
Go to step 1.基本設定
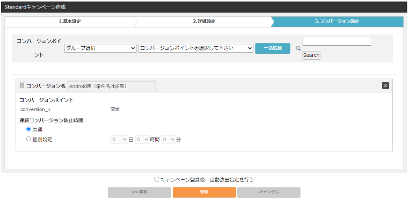(x=70, y=22)
